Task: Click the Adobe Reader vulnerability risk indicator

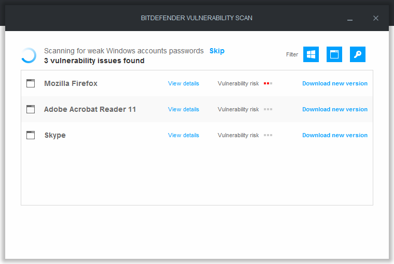Action: click(268, 109)
